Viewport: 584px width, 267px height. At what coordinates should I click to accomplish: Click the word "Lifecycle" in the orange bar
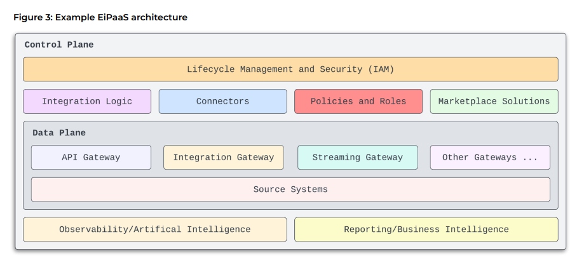click(x=210, y=69)
